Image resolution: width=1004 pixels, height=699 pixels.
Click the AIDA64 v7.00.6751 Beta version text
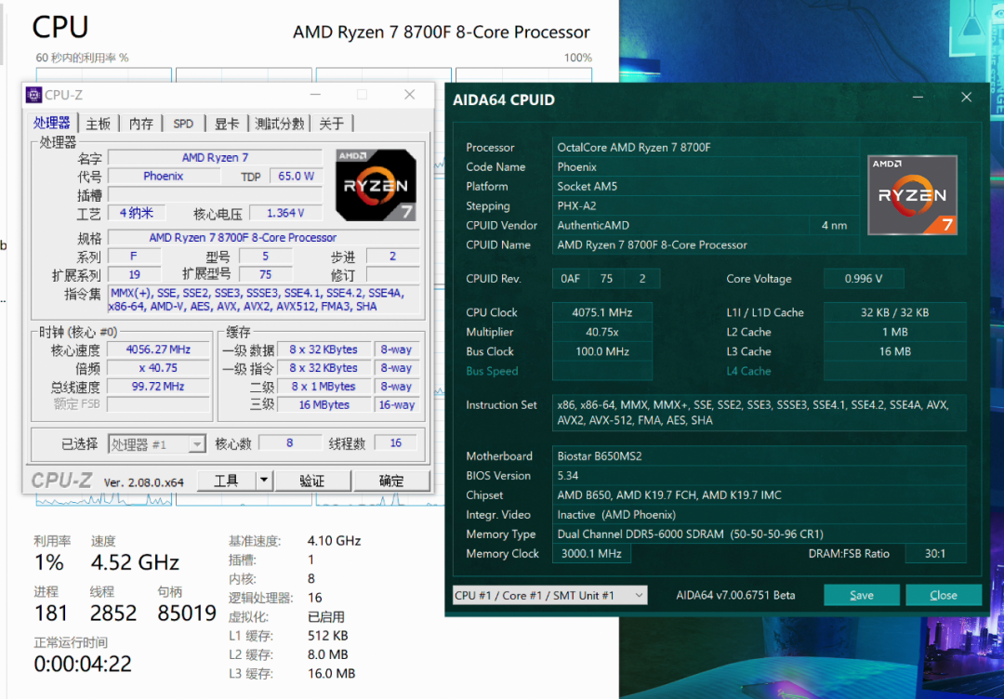click(735, 595)
